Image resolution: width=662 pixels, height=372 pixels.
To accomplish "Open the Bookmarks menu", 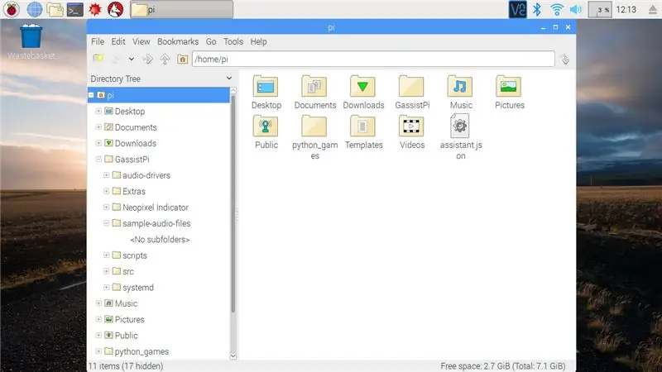I will point(178,41).
